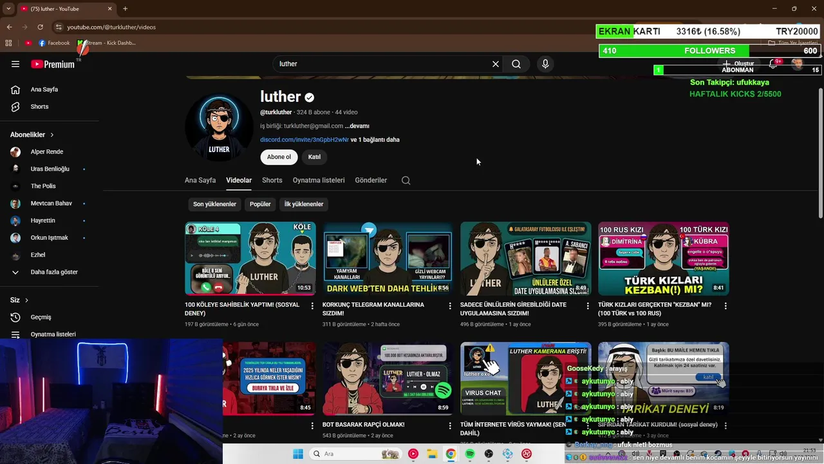
Task: Switch to Chrome in the taskbar
Action: click(x=451, y=454)
